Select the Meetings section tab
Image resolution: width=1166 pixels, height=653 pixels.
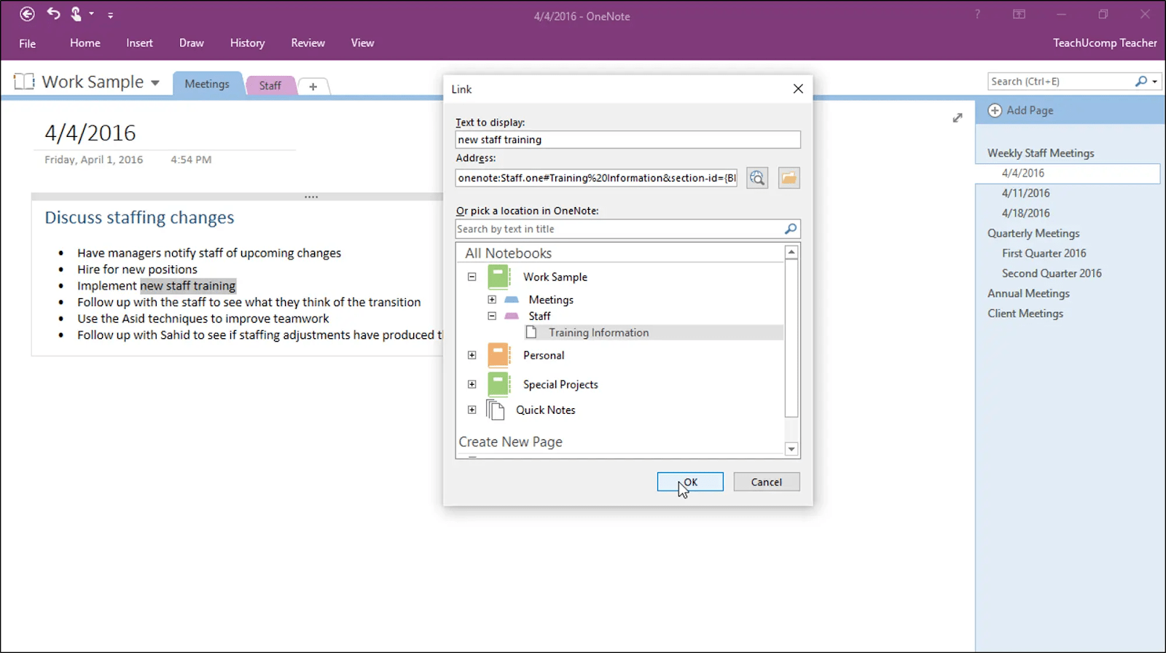click(x=207, y=84)
